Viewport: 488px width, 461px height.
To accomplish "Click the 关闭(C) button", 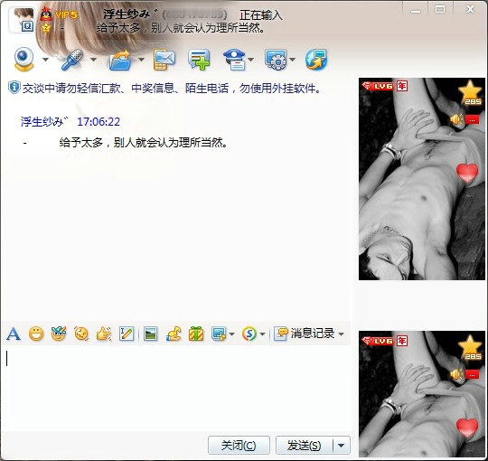I will pyautogui.click(x=239, y=445).
